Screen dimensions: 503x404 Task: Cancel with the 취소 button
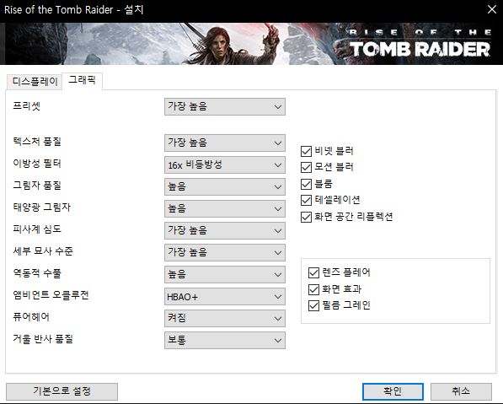[461, 391]
